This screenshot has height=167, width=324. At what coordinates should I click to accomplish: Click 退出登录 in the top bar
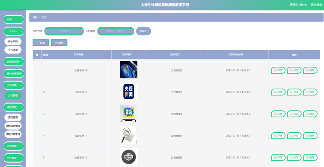(316, 5)
